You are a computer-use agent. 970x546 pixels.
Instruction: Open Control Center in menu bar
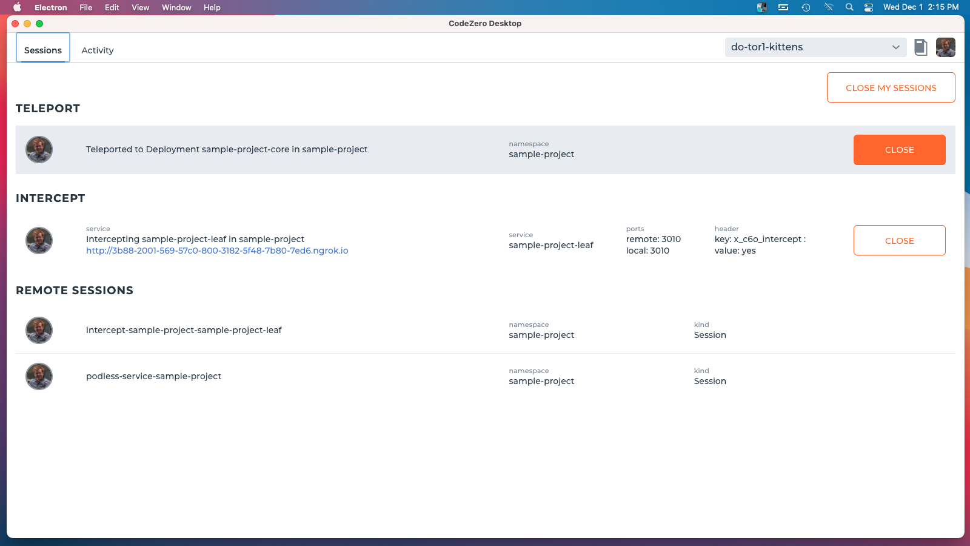click(869, 7)
